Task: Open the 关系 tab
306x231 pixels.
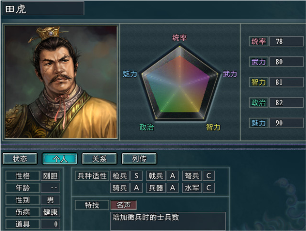Action: pyautogui.click(x=99, y=159)
